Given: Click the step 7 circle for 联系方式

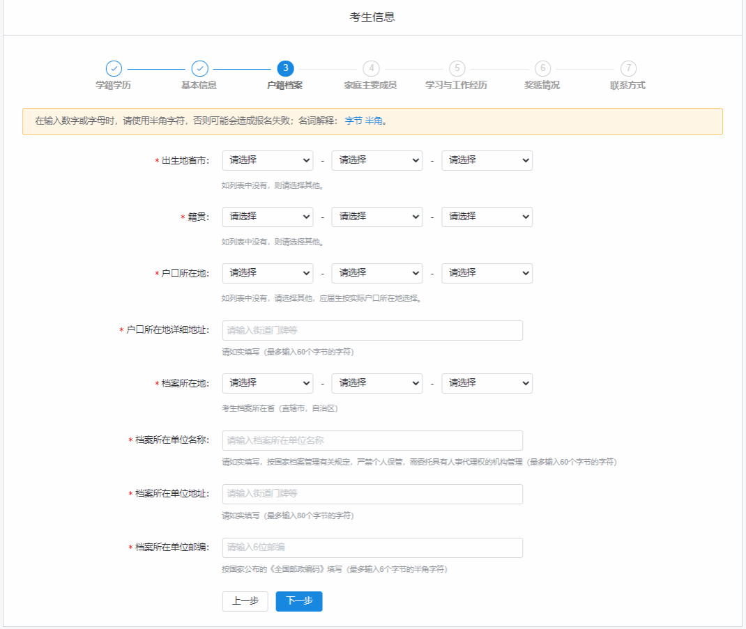Looking at the screenshot, I should click(x=628, y=68).
